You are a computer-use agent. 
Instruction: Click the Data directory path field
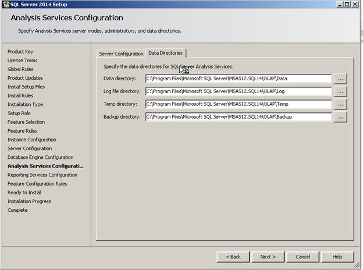(239, 79)
